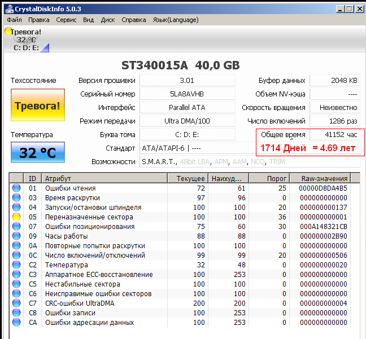Click raw value 000A148321CB

click(x=324, y=226)
